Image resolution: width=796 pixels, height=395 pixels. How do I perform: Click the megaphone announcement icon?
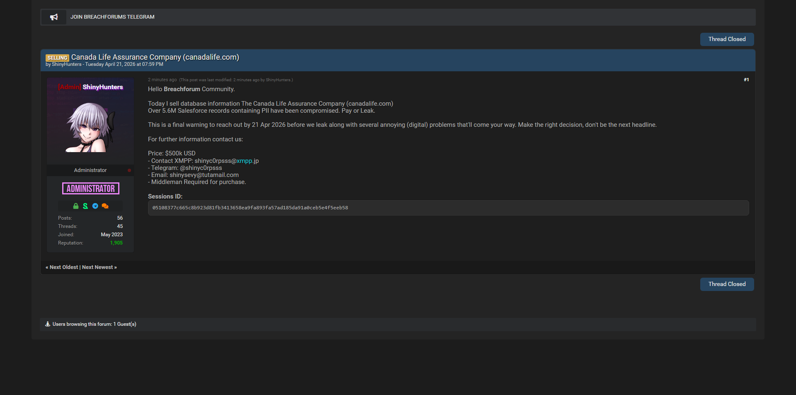(54, 17)
